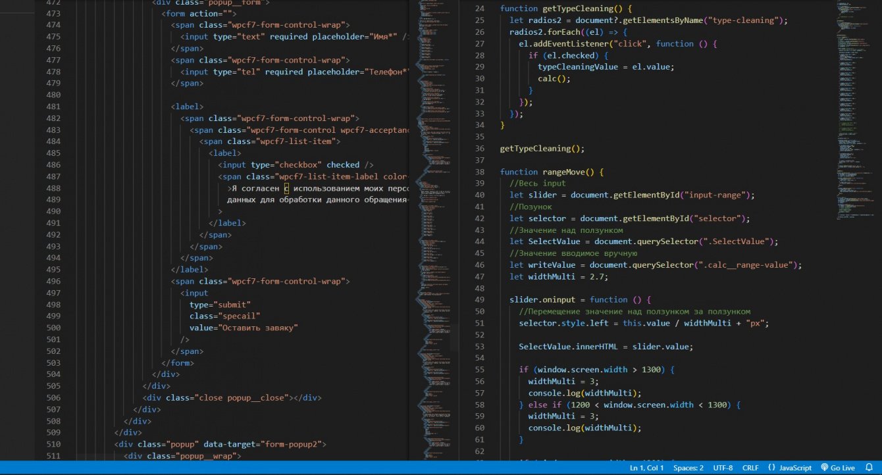Open the CRLF line ending selector

(x=750, y=468)
